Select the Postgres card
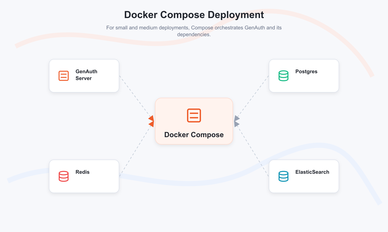 tap(304, 76)
